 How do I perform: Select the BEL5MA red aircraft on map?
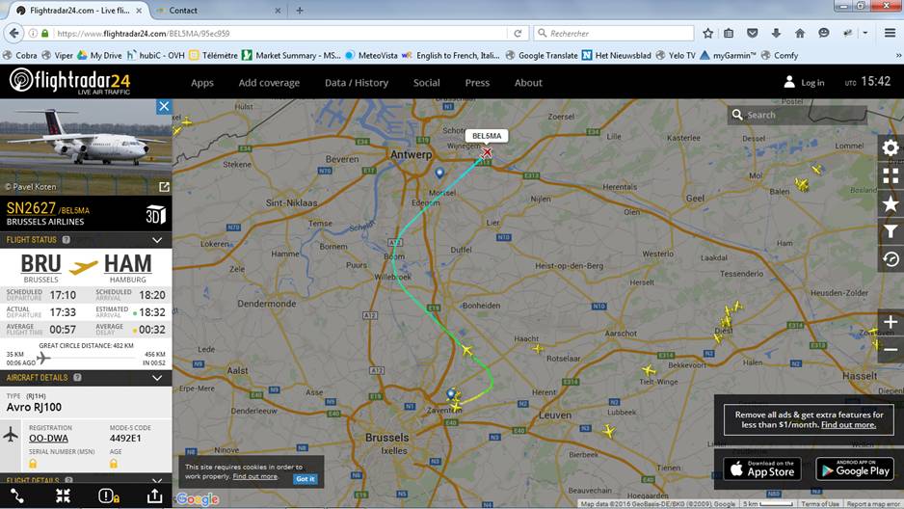click(487, 152)
